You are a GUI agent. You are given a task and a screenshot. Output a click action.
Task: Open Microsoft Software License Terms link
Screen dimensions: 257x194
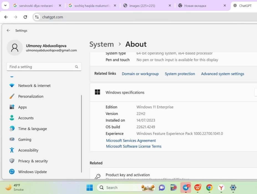pos(133,146)
